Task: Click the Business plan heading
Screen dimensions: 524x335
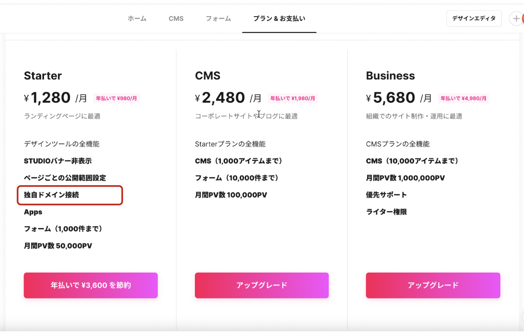Action: coord(390,75)
